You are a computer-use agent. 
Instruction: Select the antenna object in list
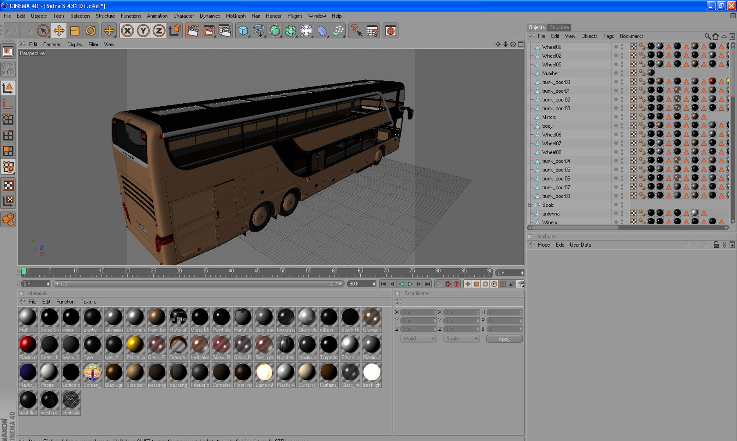coord(551,214)
